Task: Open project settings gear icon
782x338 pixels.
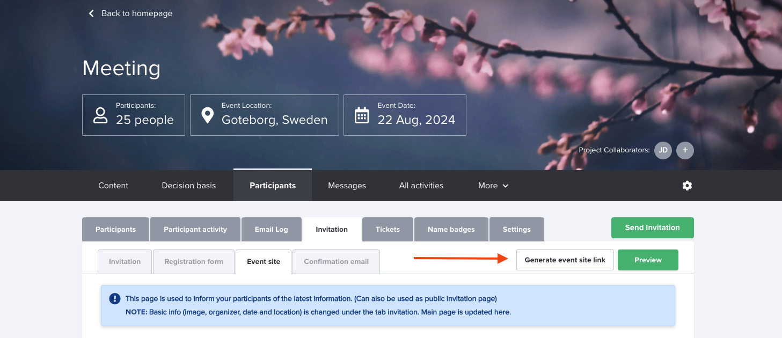Action: pyautogui.click(x=687, y=186)
